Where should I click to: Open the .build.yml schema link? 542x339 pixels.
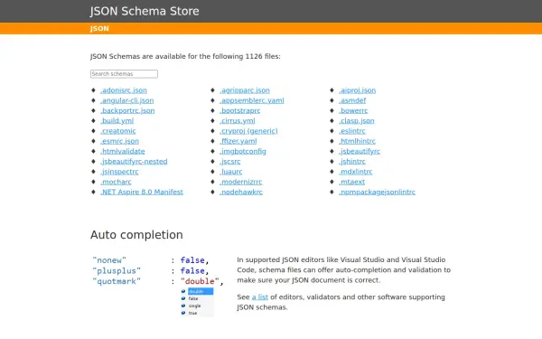[x=117, y=121]
